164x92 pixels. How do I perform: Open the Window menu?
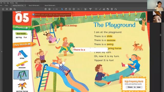click(x=12, y=3)
